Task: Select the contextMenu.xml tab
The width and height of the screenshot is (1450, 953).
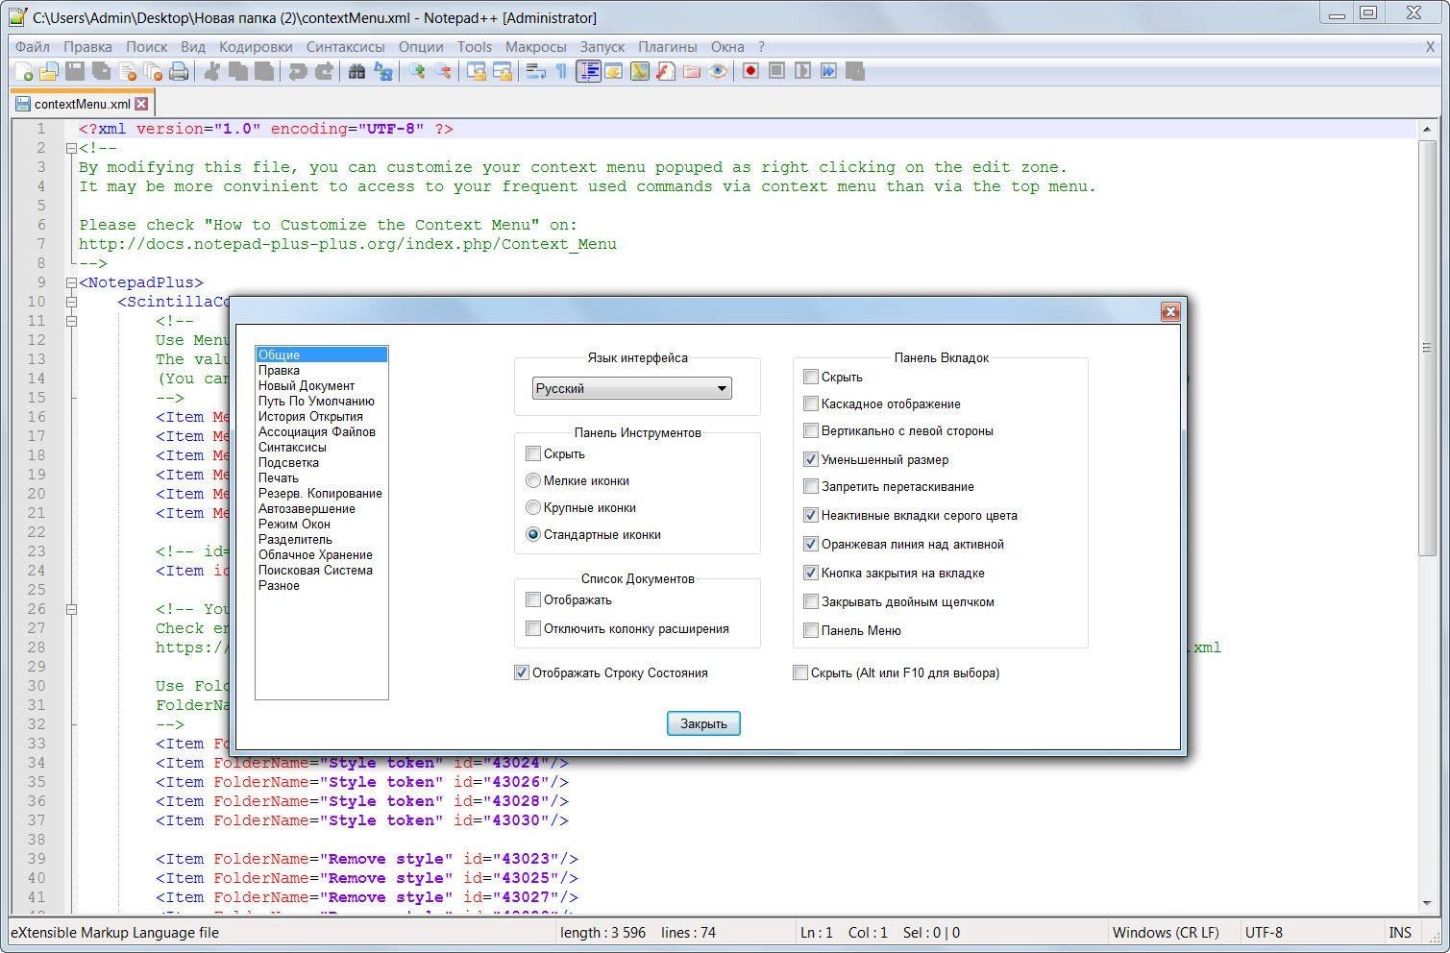Action: tap(82, 104)
